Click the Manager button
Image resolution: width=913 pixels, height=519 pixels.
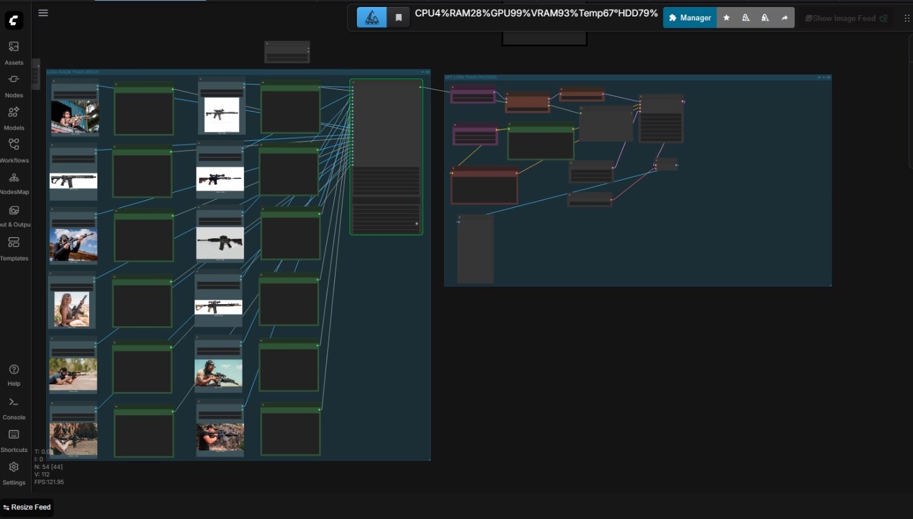click(x=690, y=18)
